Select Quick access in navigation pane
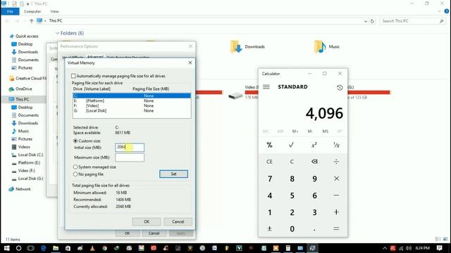The image size is (451, 253). pyautogui.click(x=27, y=36)
